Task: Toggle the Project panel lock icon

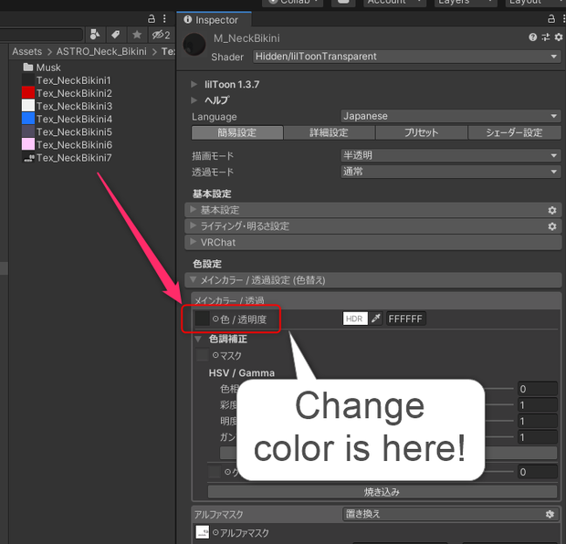Action: (x=152, y=18)
